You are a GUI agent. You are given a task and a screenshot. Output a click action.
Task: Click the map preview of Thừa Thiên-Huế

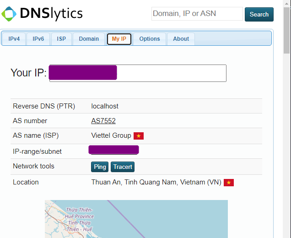pyautogui.click(x=136, y=219)
